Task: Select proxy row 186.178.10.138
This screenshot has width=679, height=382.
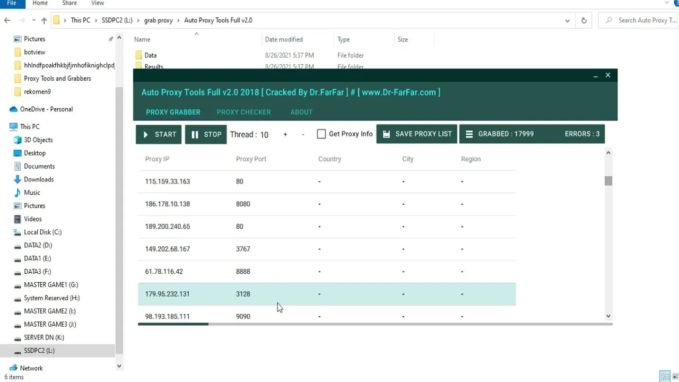Action: (x=327, y=204)
